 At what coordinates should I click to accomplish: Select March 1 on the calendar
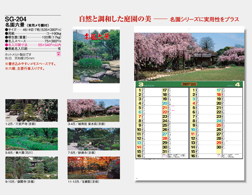[x=140, y=90]
